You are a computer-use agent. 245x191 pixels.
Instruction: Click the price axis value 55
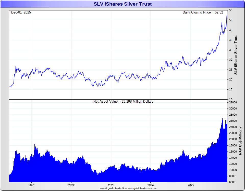(x=231, y=10)
